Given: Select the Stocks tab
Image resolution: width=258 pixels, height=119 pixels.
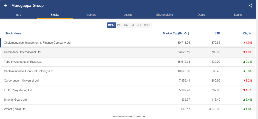Looking at the screenshot, I should (x=55, y=15).
